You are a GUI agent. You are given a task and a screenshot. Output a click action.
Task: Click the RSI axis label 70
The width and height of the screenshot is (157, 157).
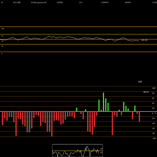pyautogui.click(x=2, y=36)
